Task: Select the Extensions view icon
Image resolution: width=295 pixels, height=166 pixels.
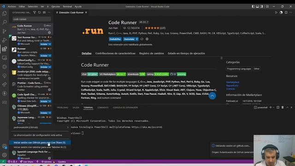Action: [x=4, y=49]
